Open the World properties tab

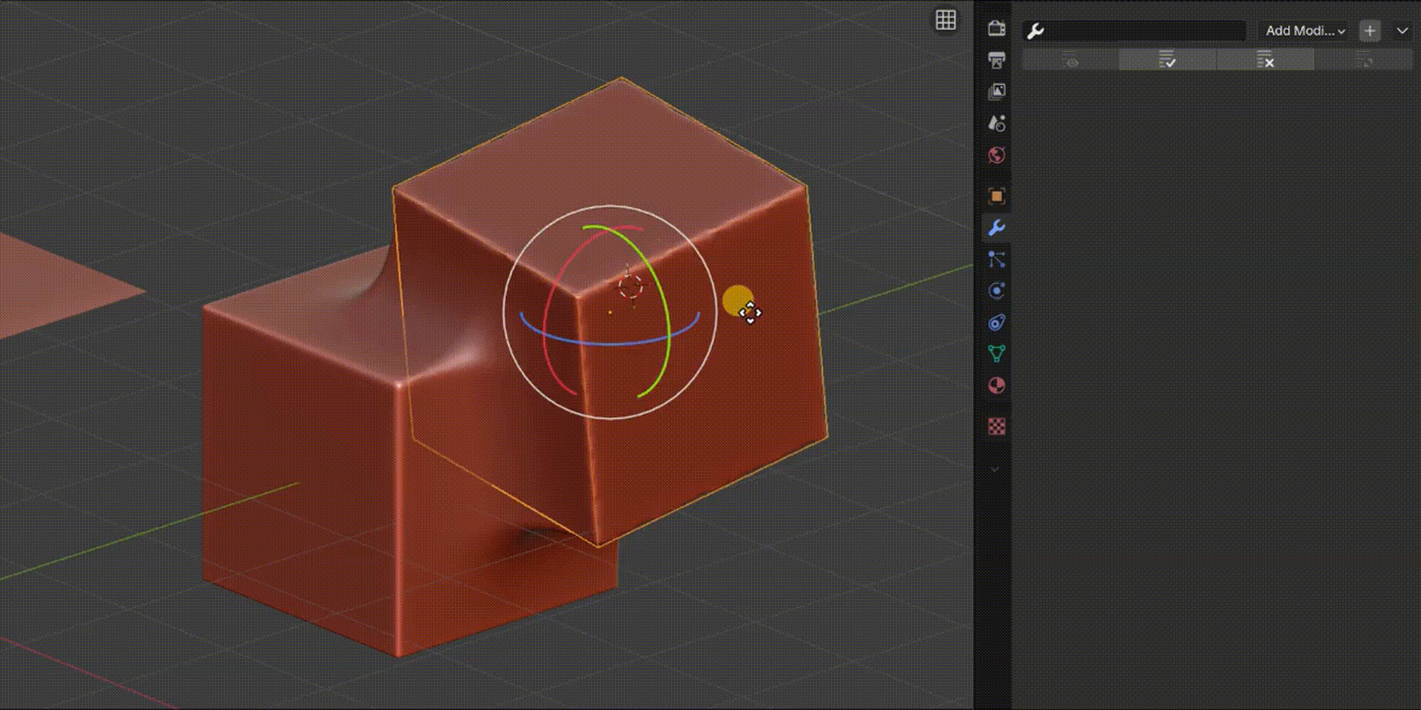996,155
